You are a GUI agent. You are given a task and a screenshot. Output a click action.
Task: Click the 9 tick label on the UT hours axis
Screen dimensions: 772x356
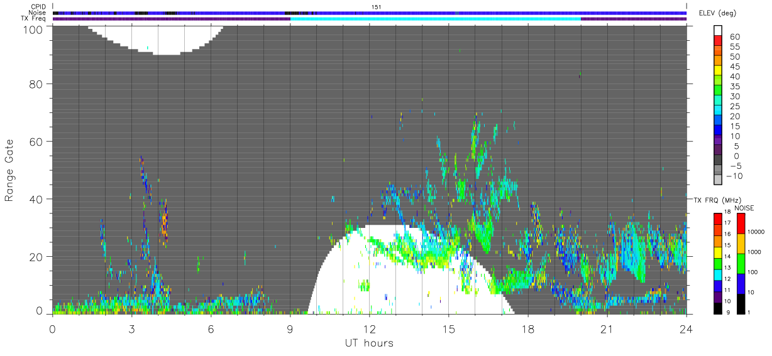point(290,328)
